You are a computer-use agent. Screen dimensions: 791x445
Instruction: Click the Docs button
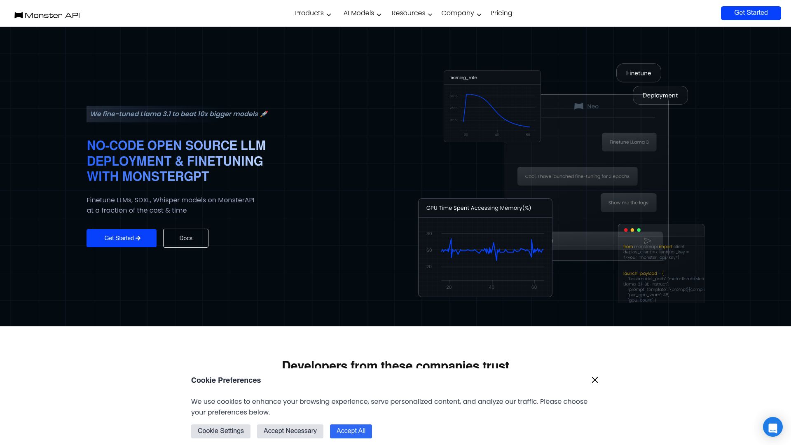[185, 238]
